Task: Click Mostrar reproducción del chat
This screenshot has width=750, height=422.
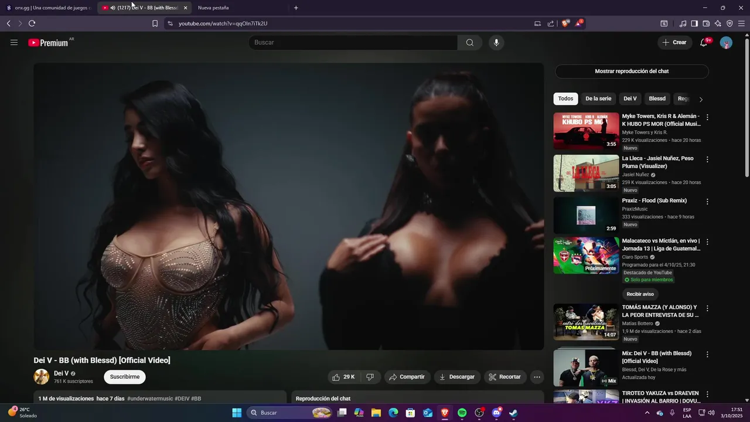Action: (632, 71)
